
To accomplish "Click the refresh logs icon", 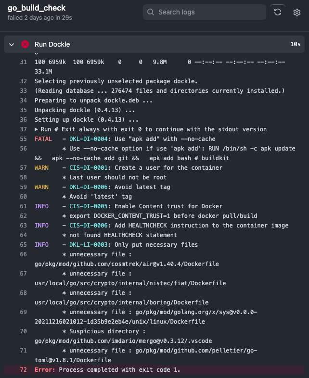I will (x=278, y=12).
